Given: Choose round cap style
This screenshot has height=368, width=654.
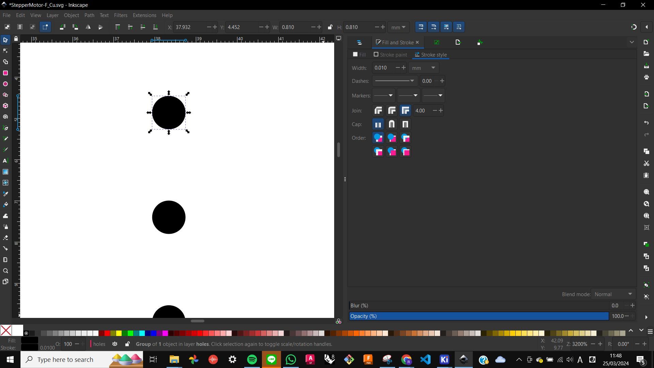Looking at the screenshot, I should click(x=392, y=124).
